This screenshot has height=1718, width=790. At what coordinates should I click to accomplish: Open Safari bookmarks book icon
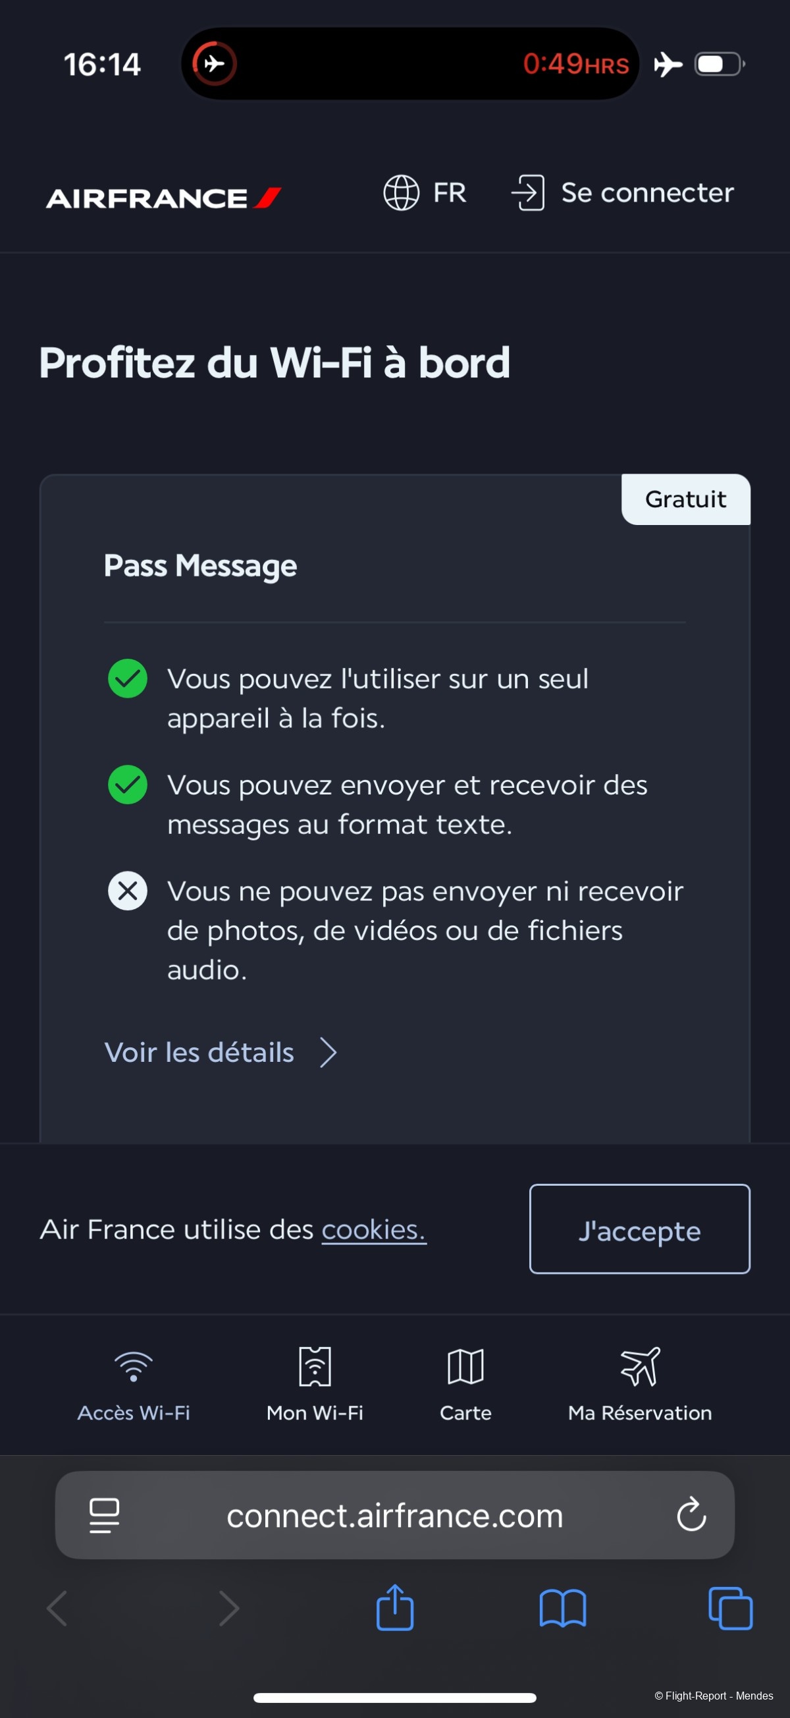click(563, 1609)
